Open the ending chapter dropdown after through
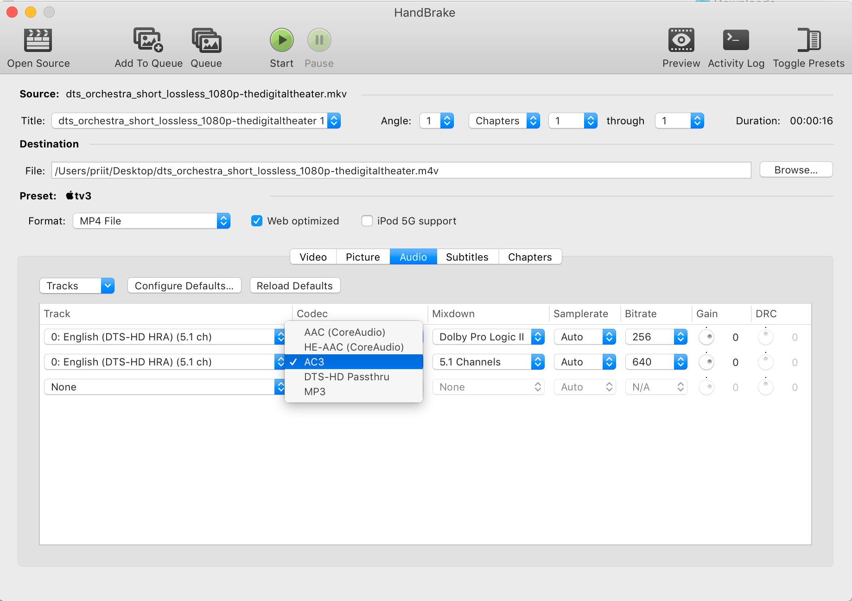This screenshot has height=601, width=852. pos(680,121)
